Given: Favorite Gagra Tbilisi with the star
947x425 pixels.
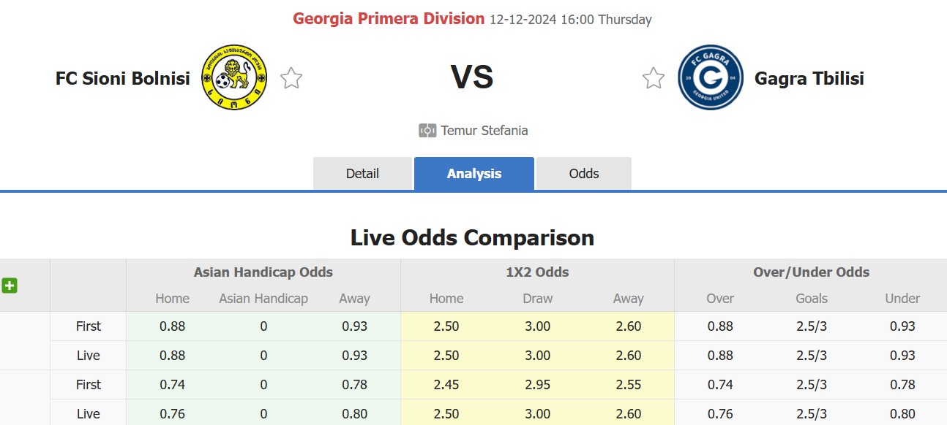Looking at the screenshot, I should coord(654,78).
